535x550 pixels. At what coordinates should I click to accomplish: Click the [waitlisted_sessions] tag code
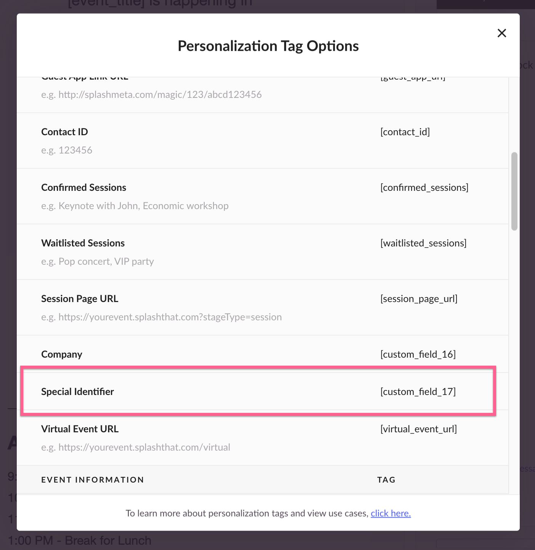pyautogui.click(x=423, y=243)
